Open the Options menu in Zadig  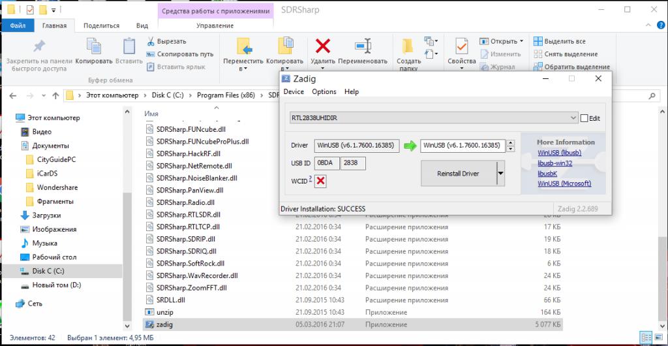324,92
